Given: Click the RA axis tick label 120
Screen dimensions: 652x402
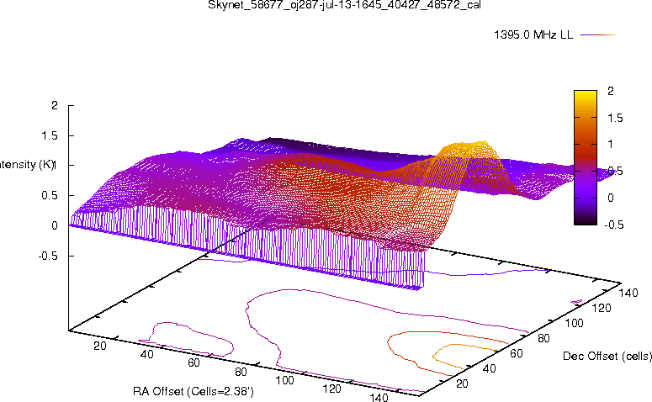Looking at the screenshot, I should pos(331,389).
